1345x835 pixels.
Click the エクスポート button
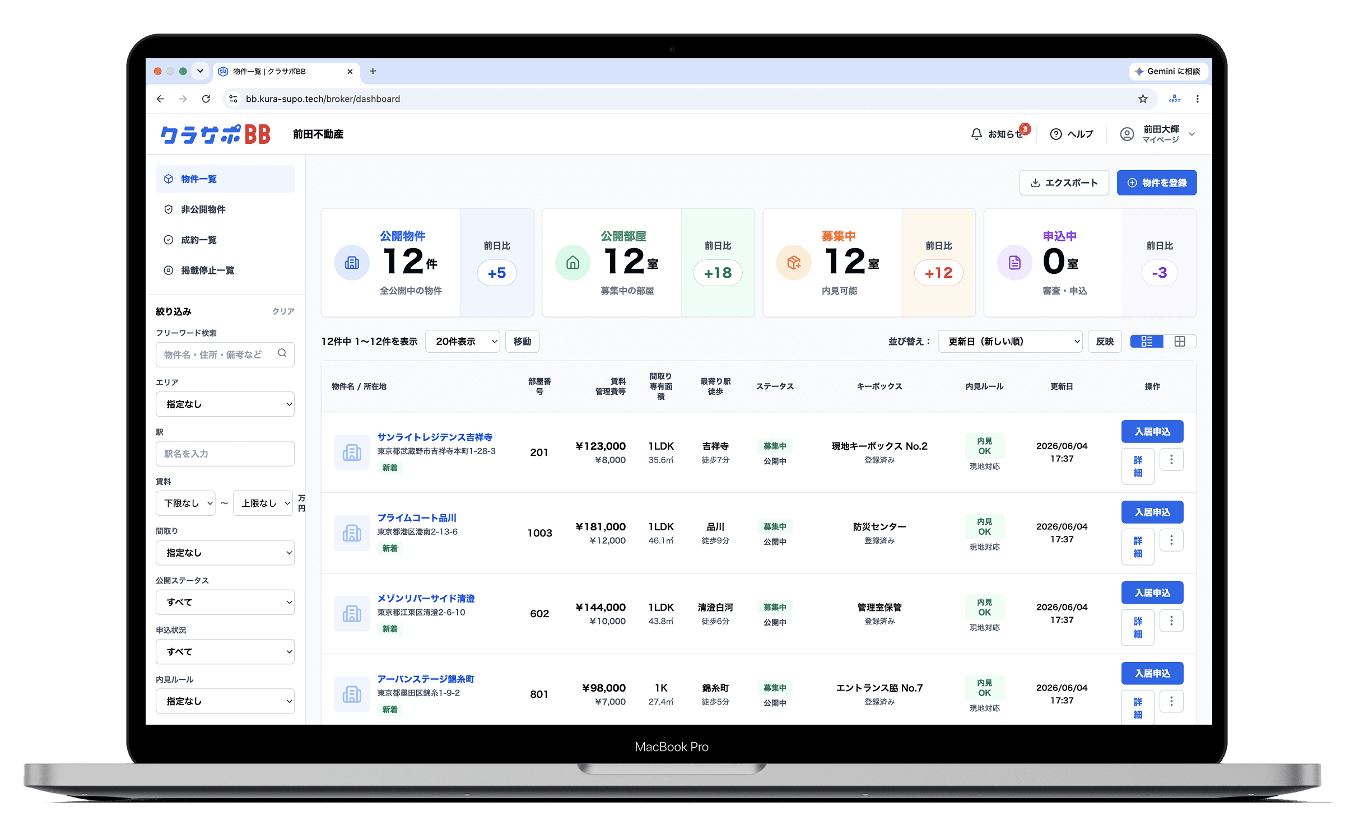[1064, 183]
